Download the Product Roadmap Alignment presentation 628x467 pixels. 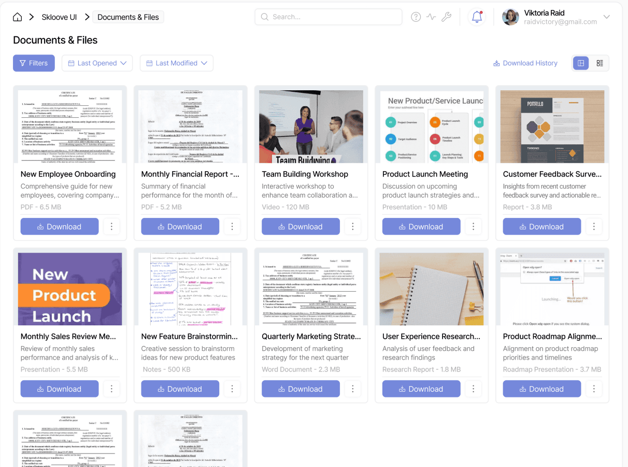pyautogui.click(x=542, y=389)
